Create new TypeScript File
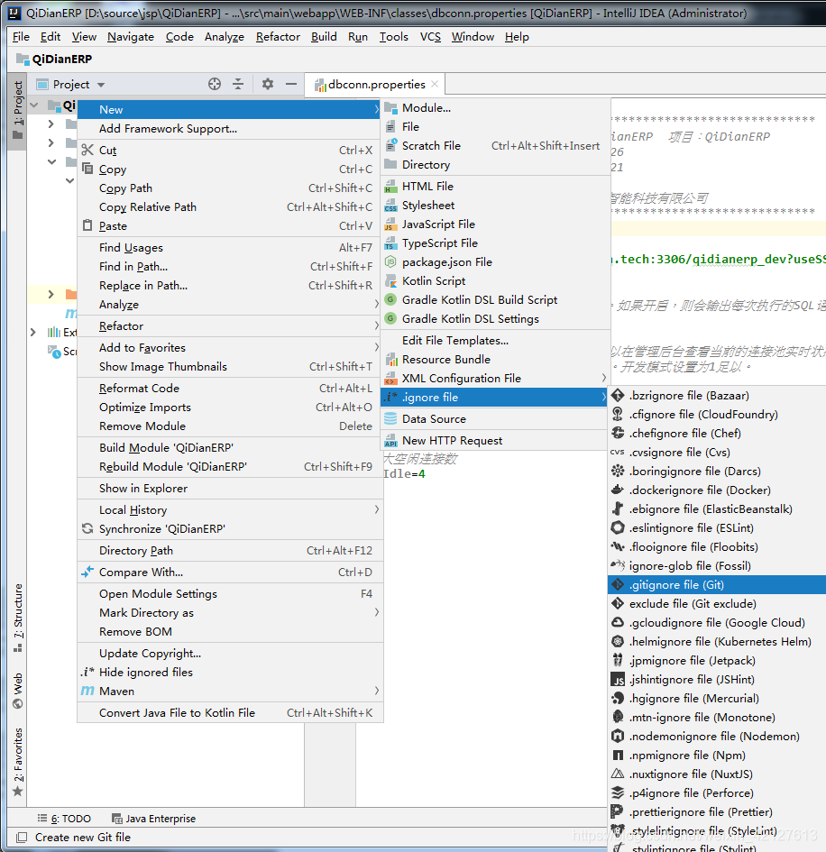 point(495,243)
